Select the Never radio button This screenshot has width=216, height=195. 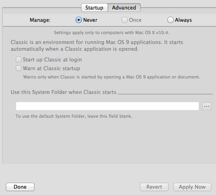[x=79, y=20]
